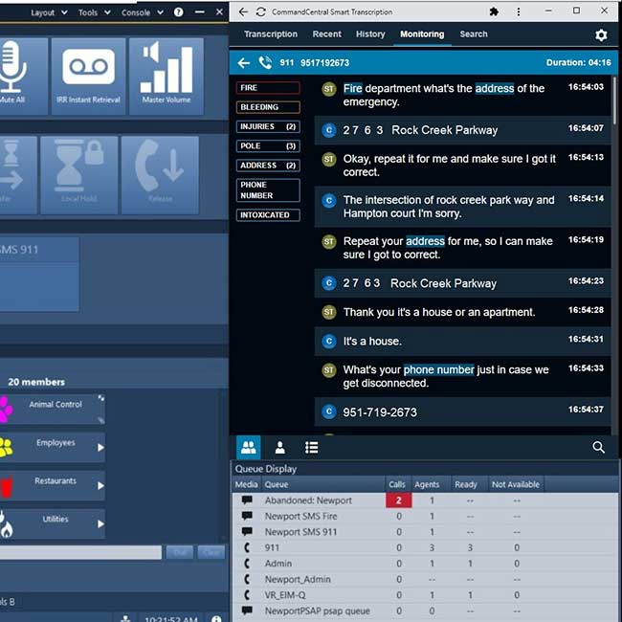Open the Master Volume tile
Viewport: 622px width, 622px height.
coord(167,77)
